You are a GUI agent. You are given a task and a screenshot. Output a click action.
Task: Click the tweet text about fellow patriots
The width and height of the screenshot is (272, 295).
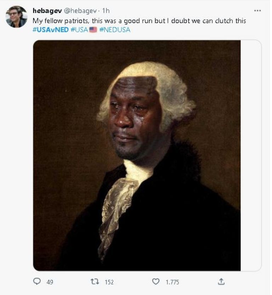pyautogui.click(x=139, y=21)
